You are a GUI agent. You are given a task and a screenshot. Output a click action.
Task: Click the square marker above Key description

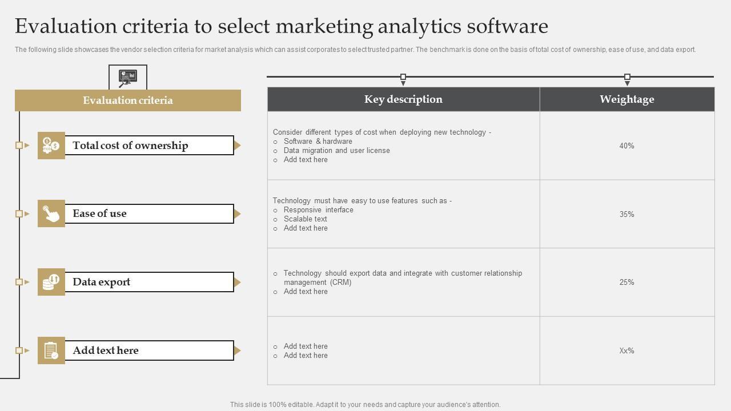403,76
